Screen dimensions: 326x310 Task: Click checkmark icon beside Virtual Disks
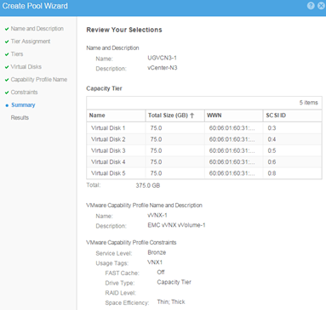(7, 67)
